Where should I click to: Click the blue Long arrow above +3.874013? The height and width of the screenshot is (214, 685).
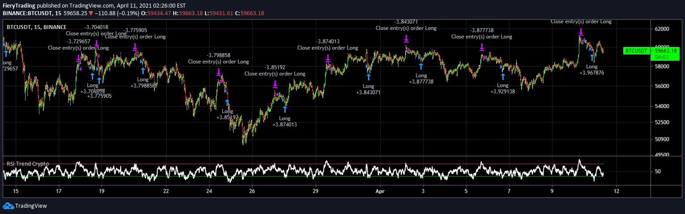(285, 109)
